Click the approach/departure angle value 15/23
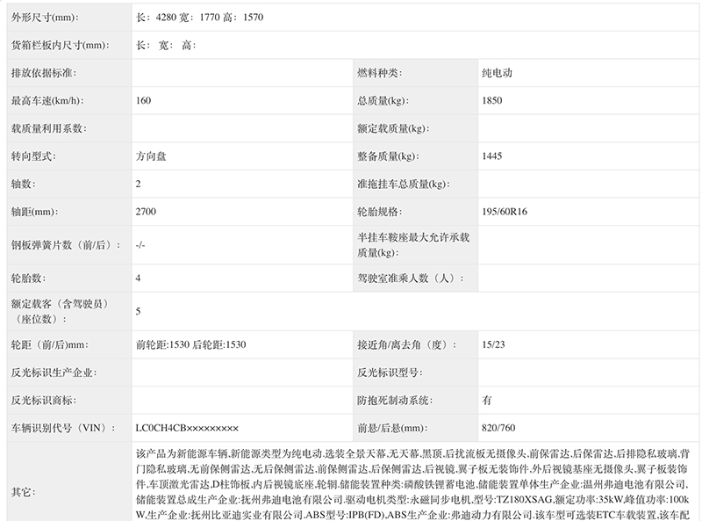The image size is (702, 521). tap(493, 344)
